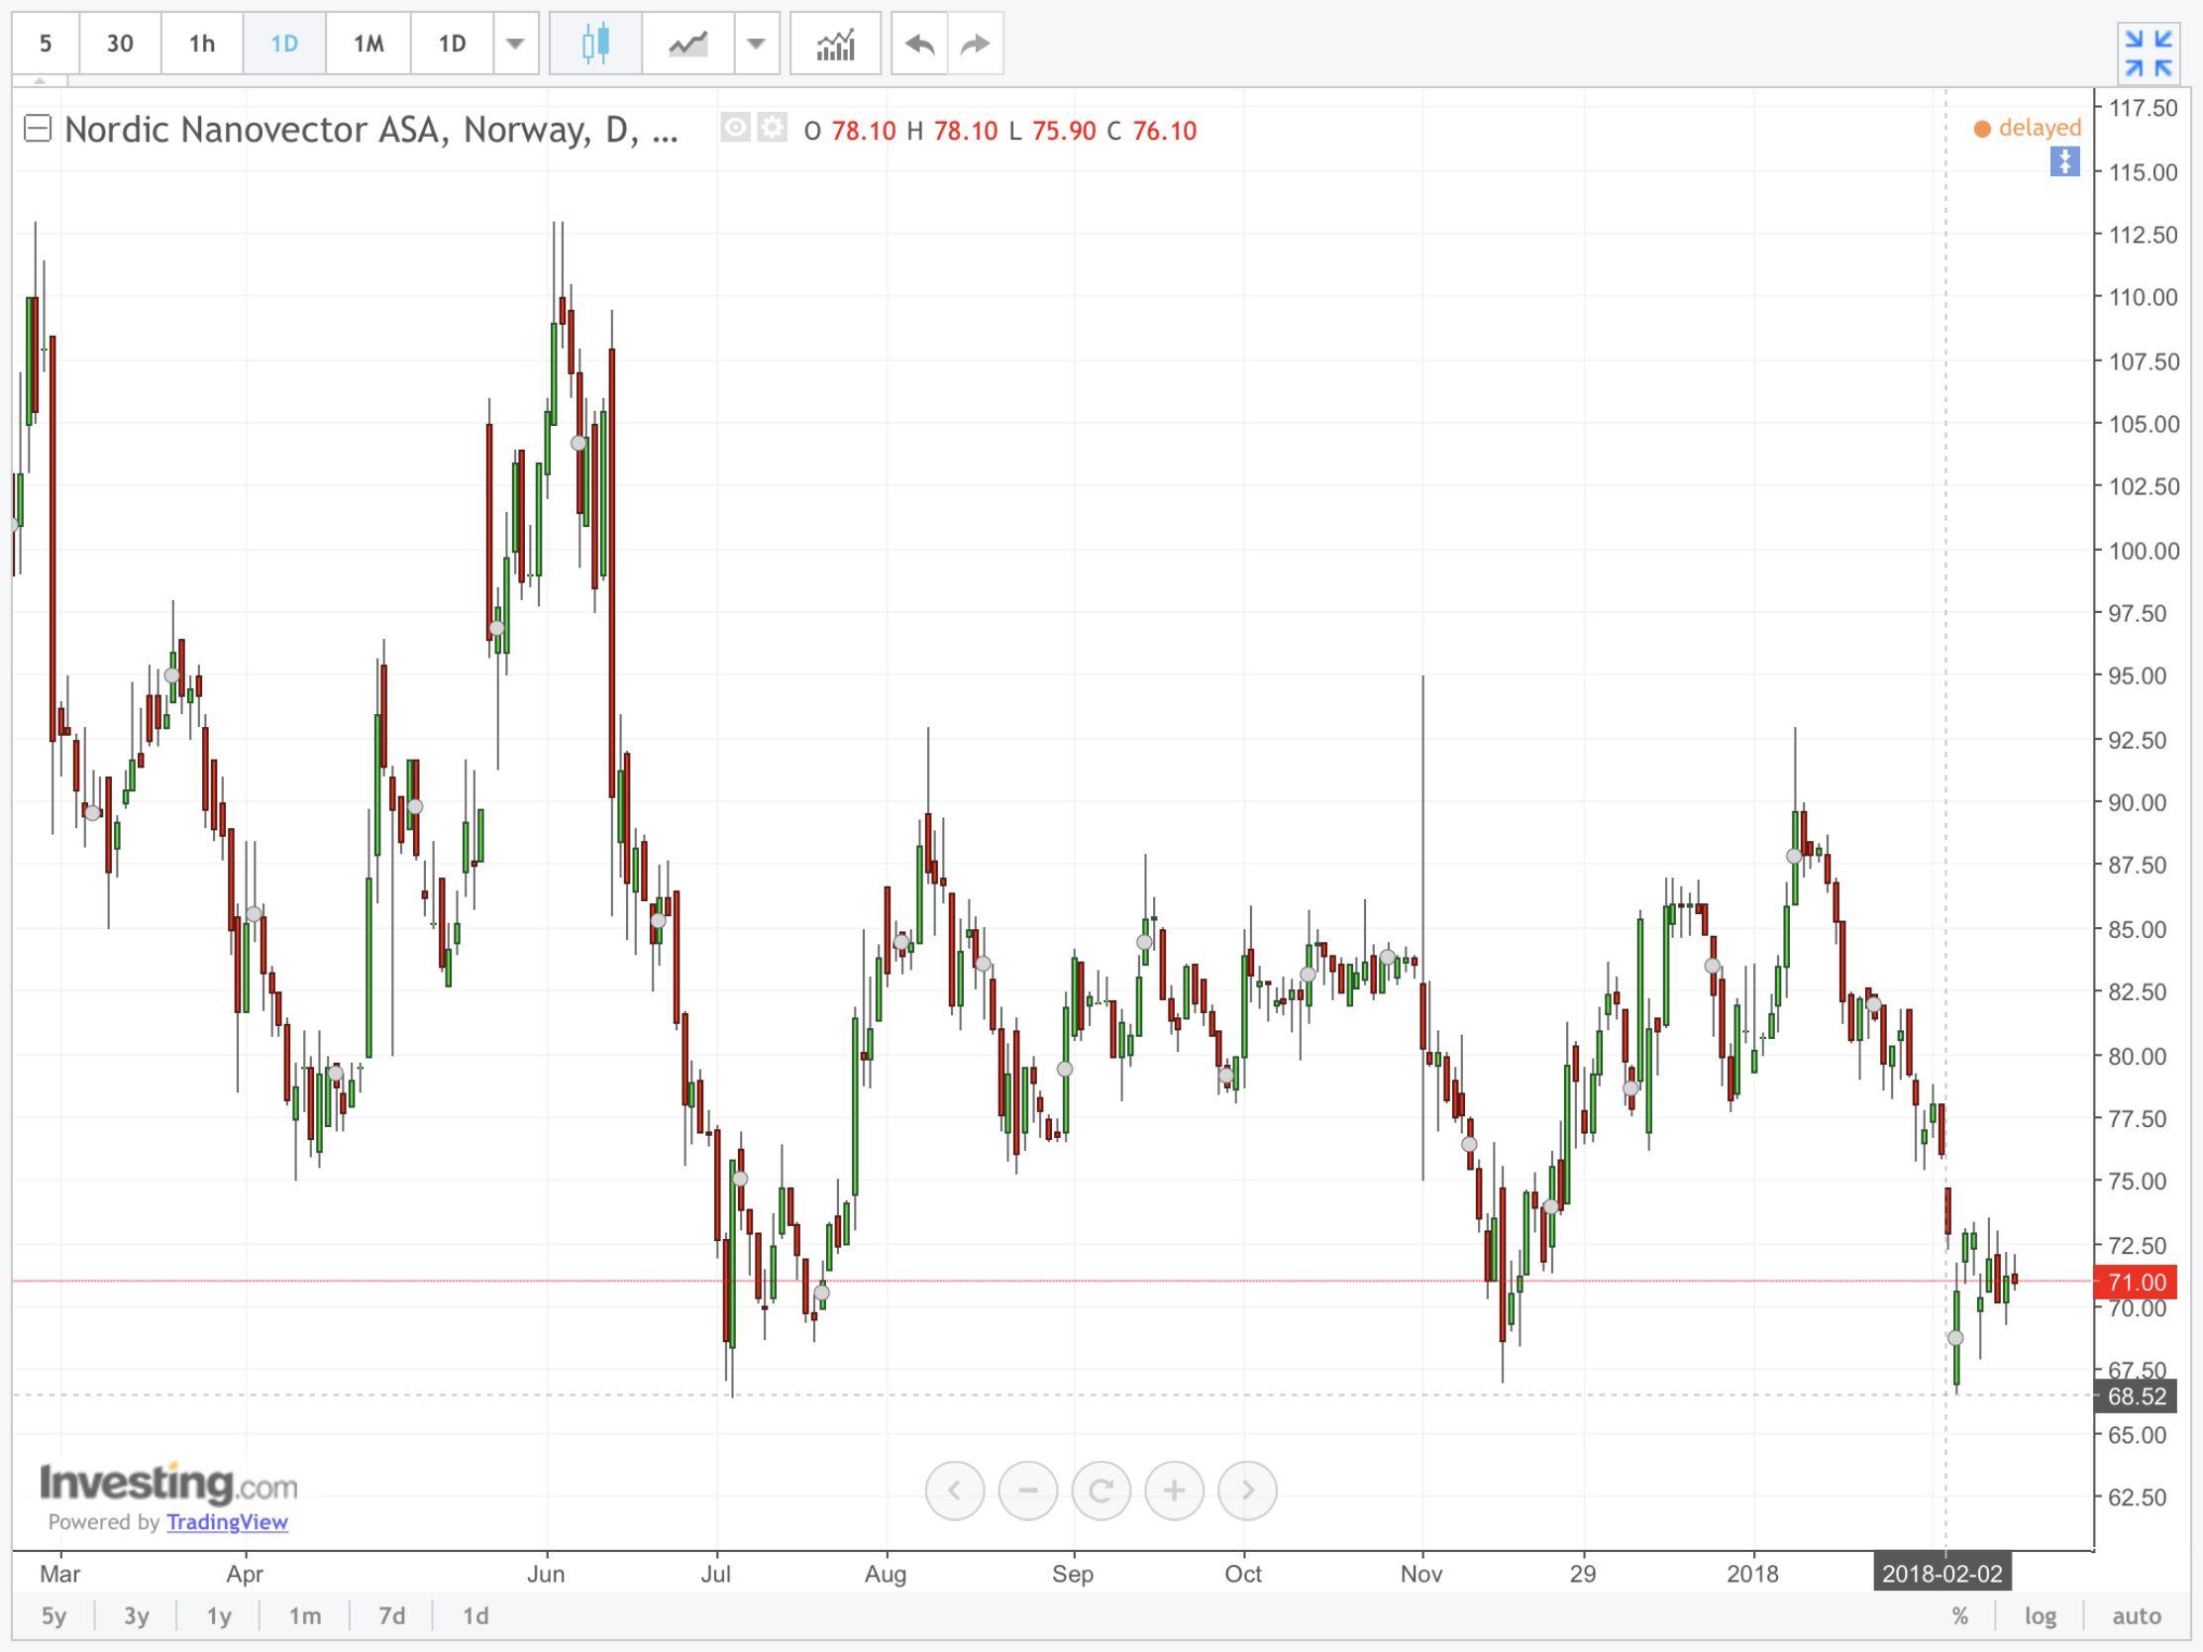The height and width of the screenshot is (1652, 2203).
Task: Click the low value 75.90
Action: (x=1064, y=131)
